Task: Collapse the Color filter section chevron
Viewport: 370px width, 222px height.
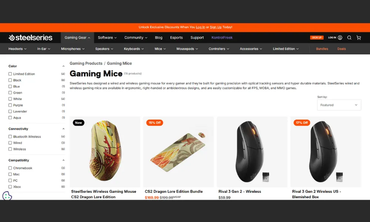Action: pyautogui.click(x=63, y=66)
